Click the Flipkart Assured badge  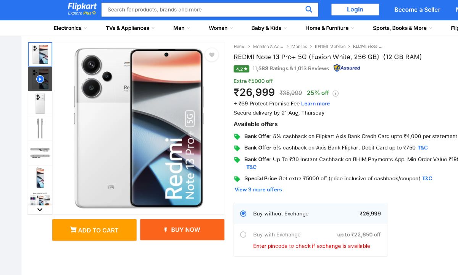pos(347,68)
